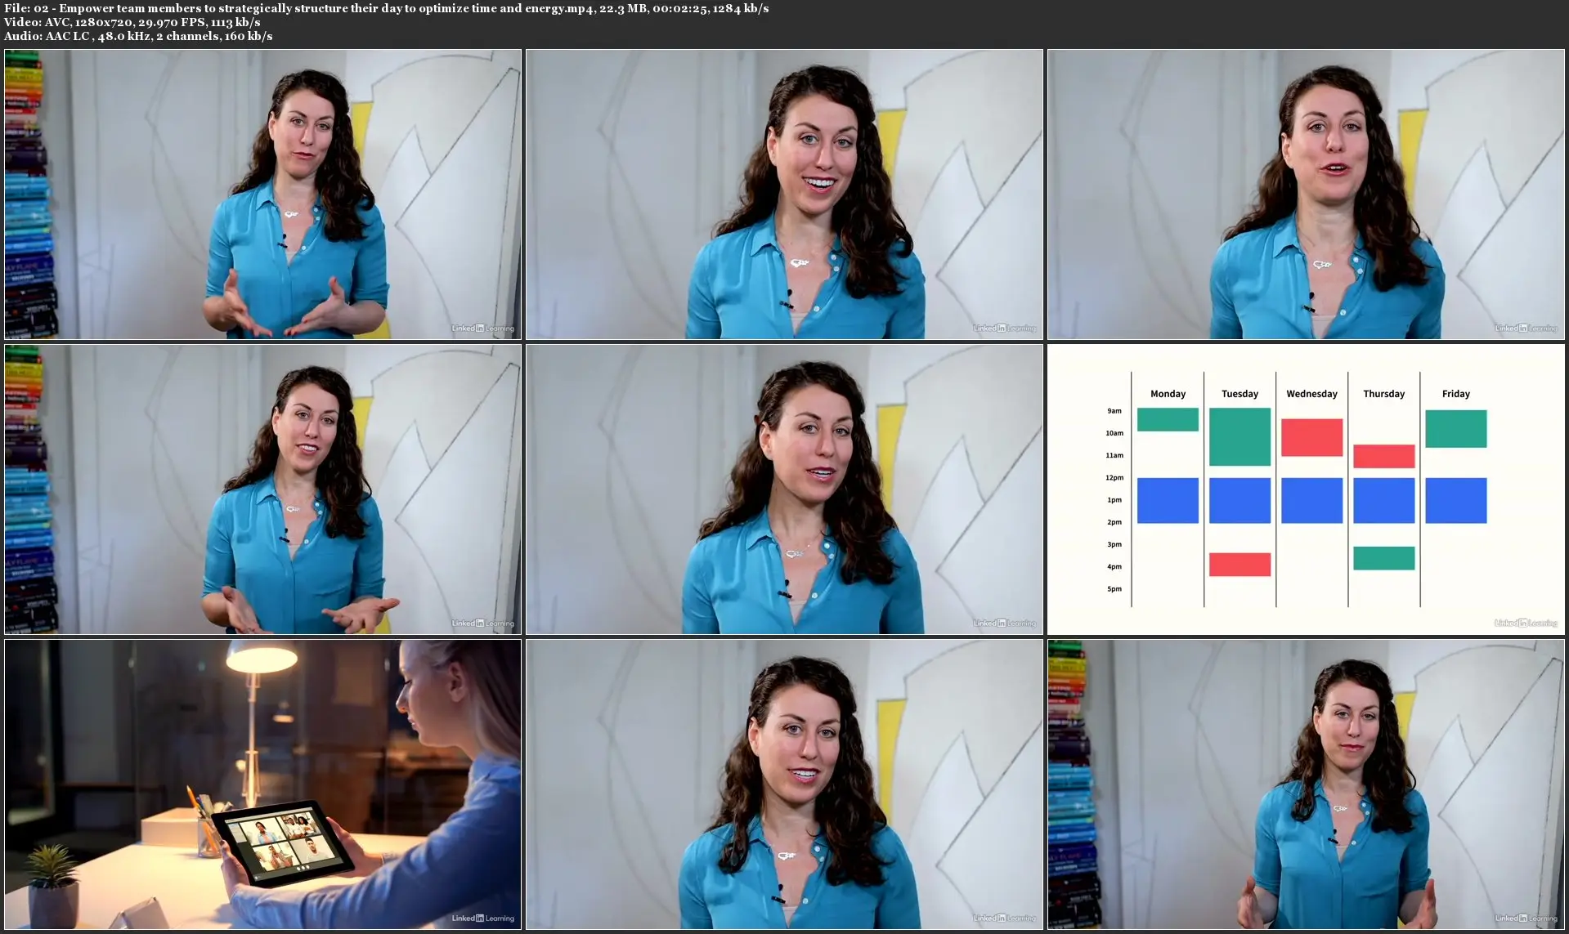Select Friday's green morning block
This screenshot has height=934, width=1569.
point(1455,428)
